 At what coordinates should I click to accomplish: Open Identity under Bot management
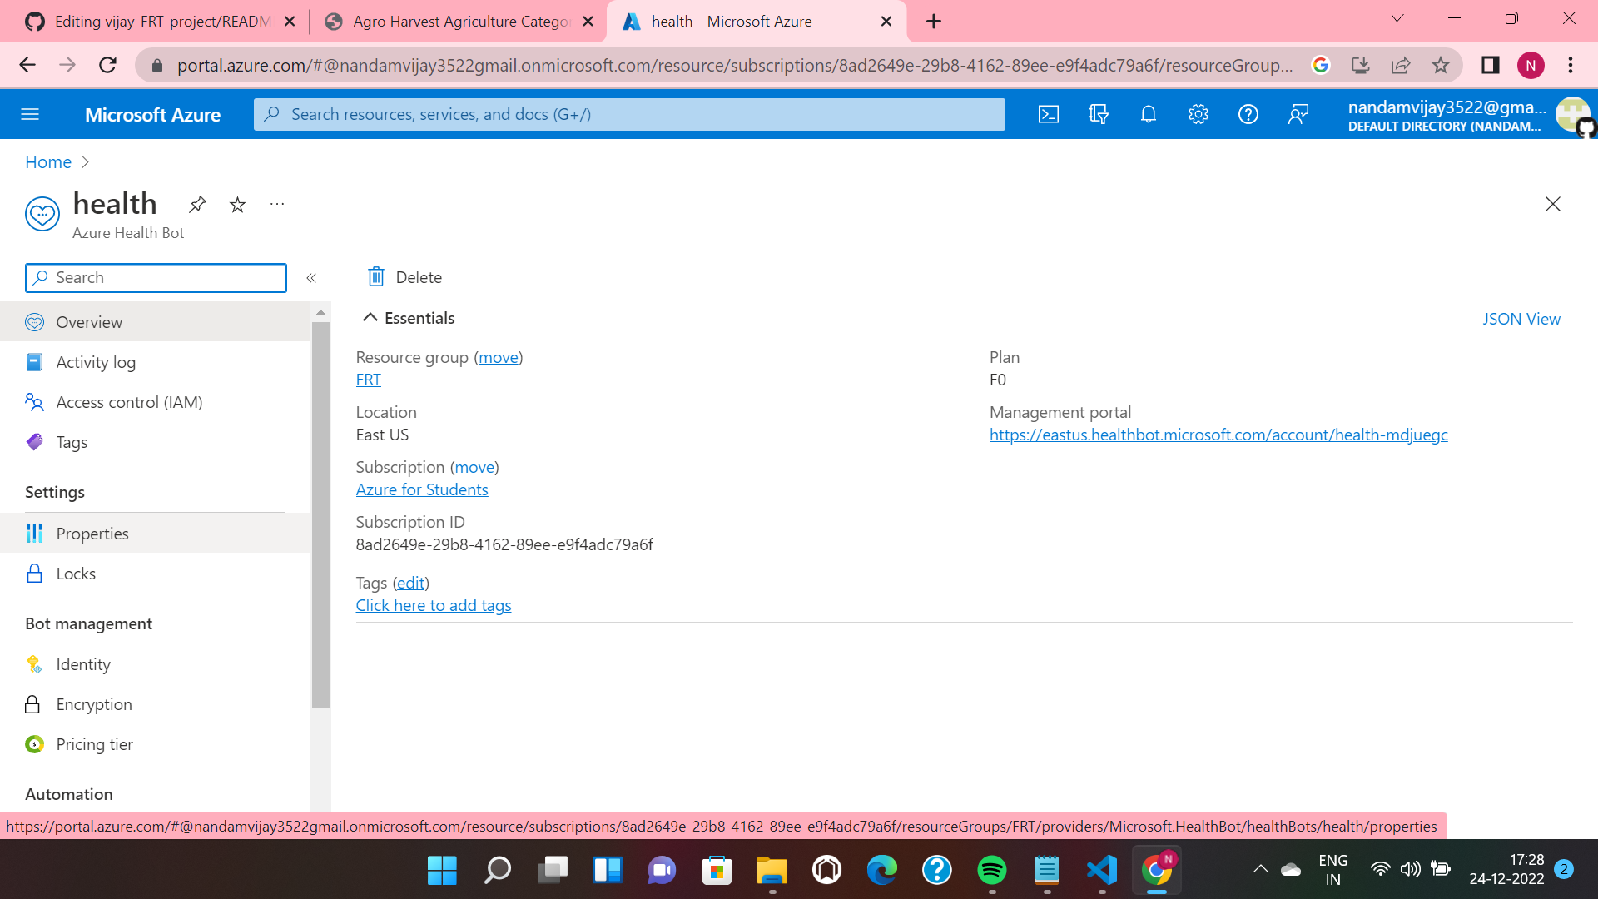(156, 664)
